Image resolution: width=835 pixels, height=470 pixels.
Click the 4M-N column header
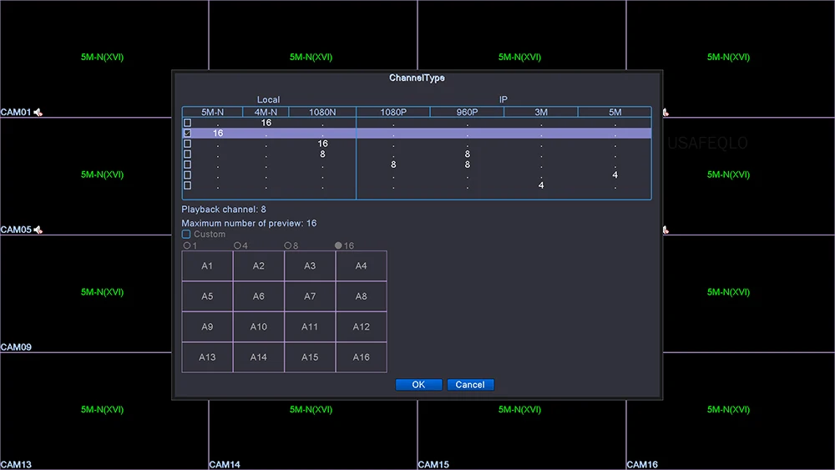coord(266,113)
